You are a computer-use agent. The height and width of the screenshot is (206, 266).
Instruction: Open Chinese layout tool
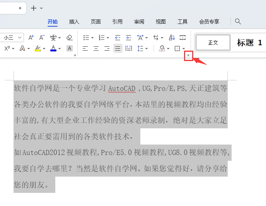click(140, 37)
